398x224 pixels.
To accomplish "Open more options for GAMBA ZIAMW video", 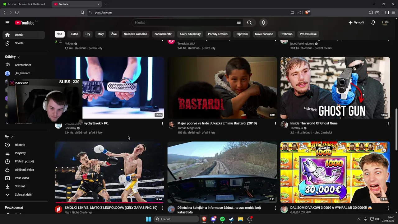I will [388, 208].
